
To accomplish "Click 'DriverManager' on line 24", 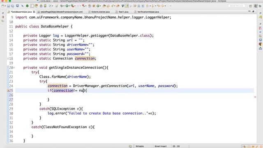I will (x=86, y=86).
